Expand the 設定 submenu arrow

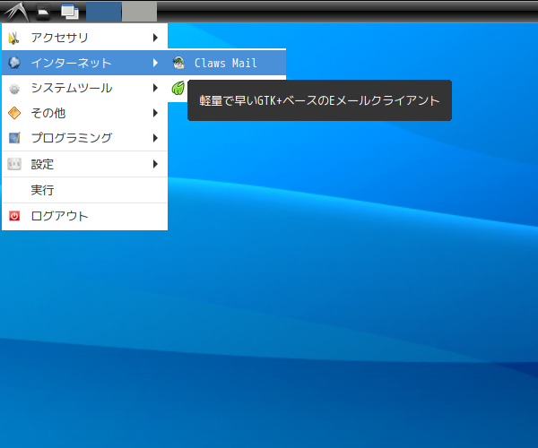pyautogui.click(x=155, y=164)
